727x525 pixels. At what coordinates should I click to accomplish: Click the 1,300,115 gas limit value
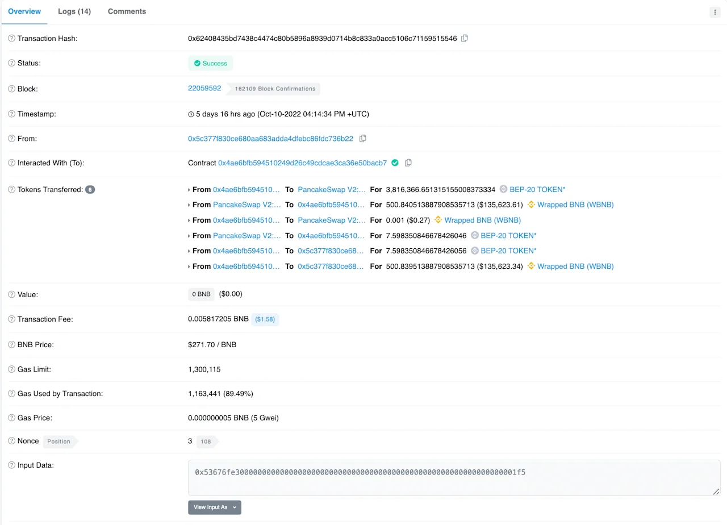204,369
